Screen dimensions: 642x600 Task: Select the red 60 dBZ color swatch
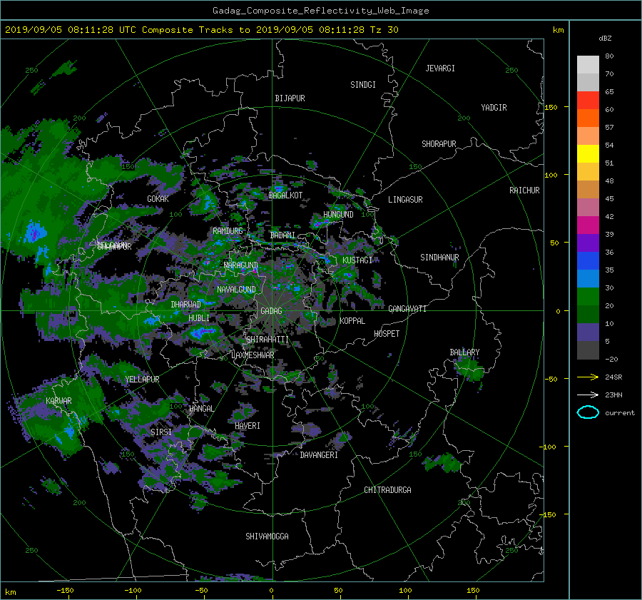pyautogui.click(x=588, y=101)
